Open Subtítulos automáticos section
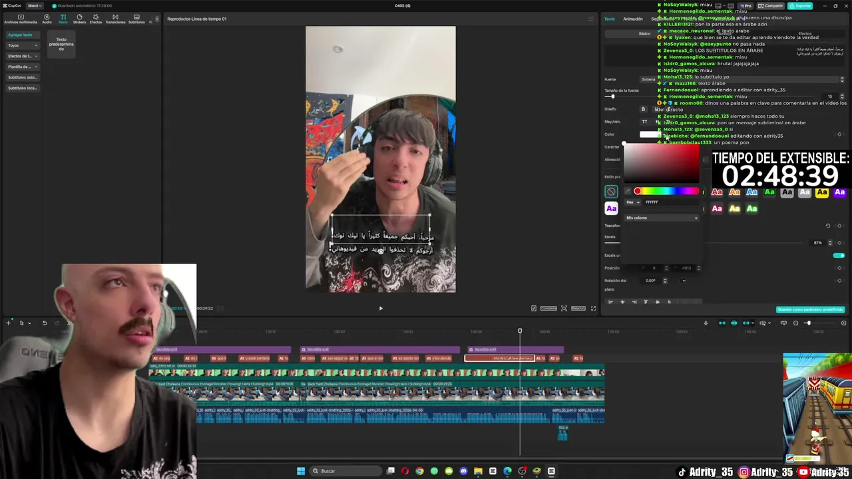Screen dimensions: 852x479 [x=22, y=77]
